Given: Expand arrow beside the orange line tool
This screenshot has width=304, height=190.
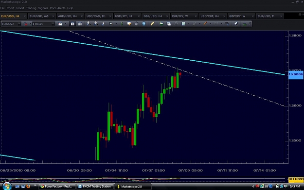Looking at the screenshot, I should (x=211, y=24).
